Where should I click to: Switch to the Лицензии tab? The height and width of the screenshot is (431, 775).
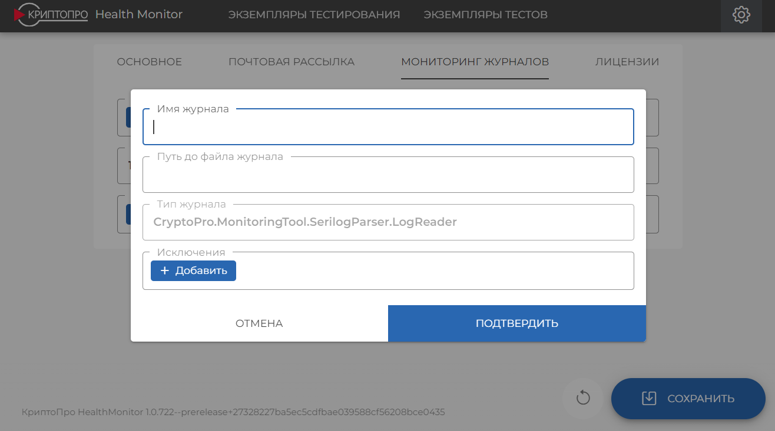[627, 62]
